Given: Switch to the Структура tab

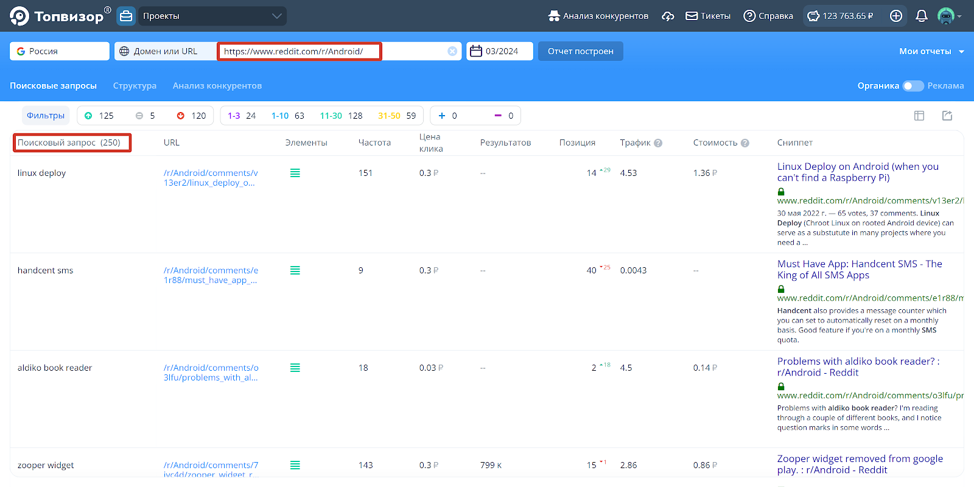Looking at the screenshot, I should [135, 86].
